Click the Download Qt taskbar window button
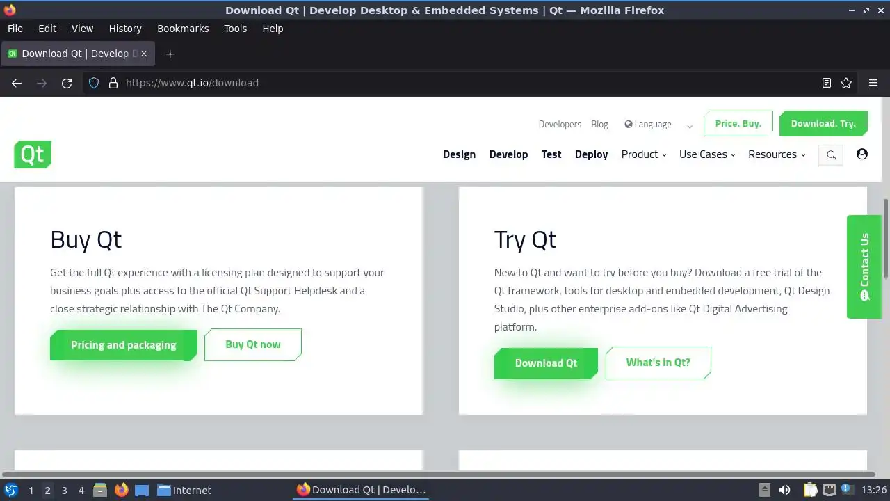890x501 pixels. 362,490
